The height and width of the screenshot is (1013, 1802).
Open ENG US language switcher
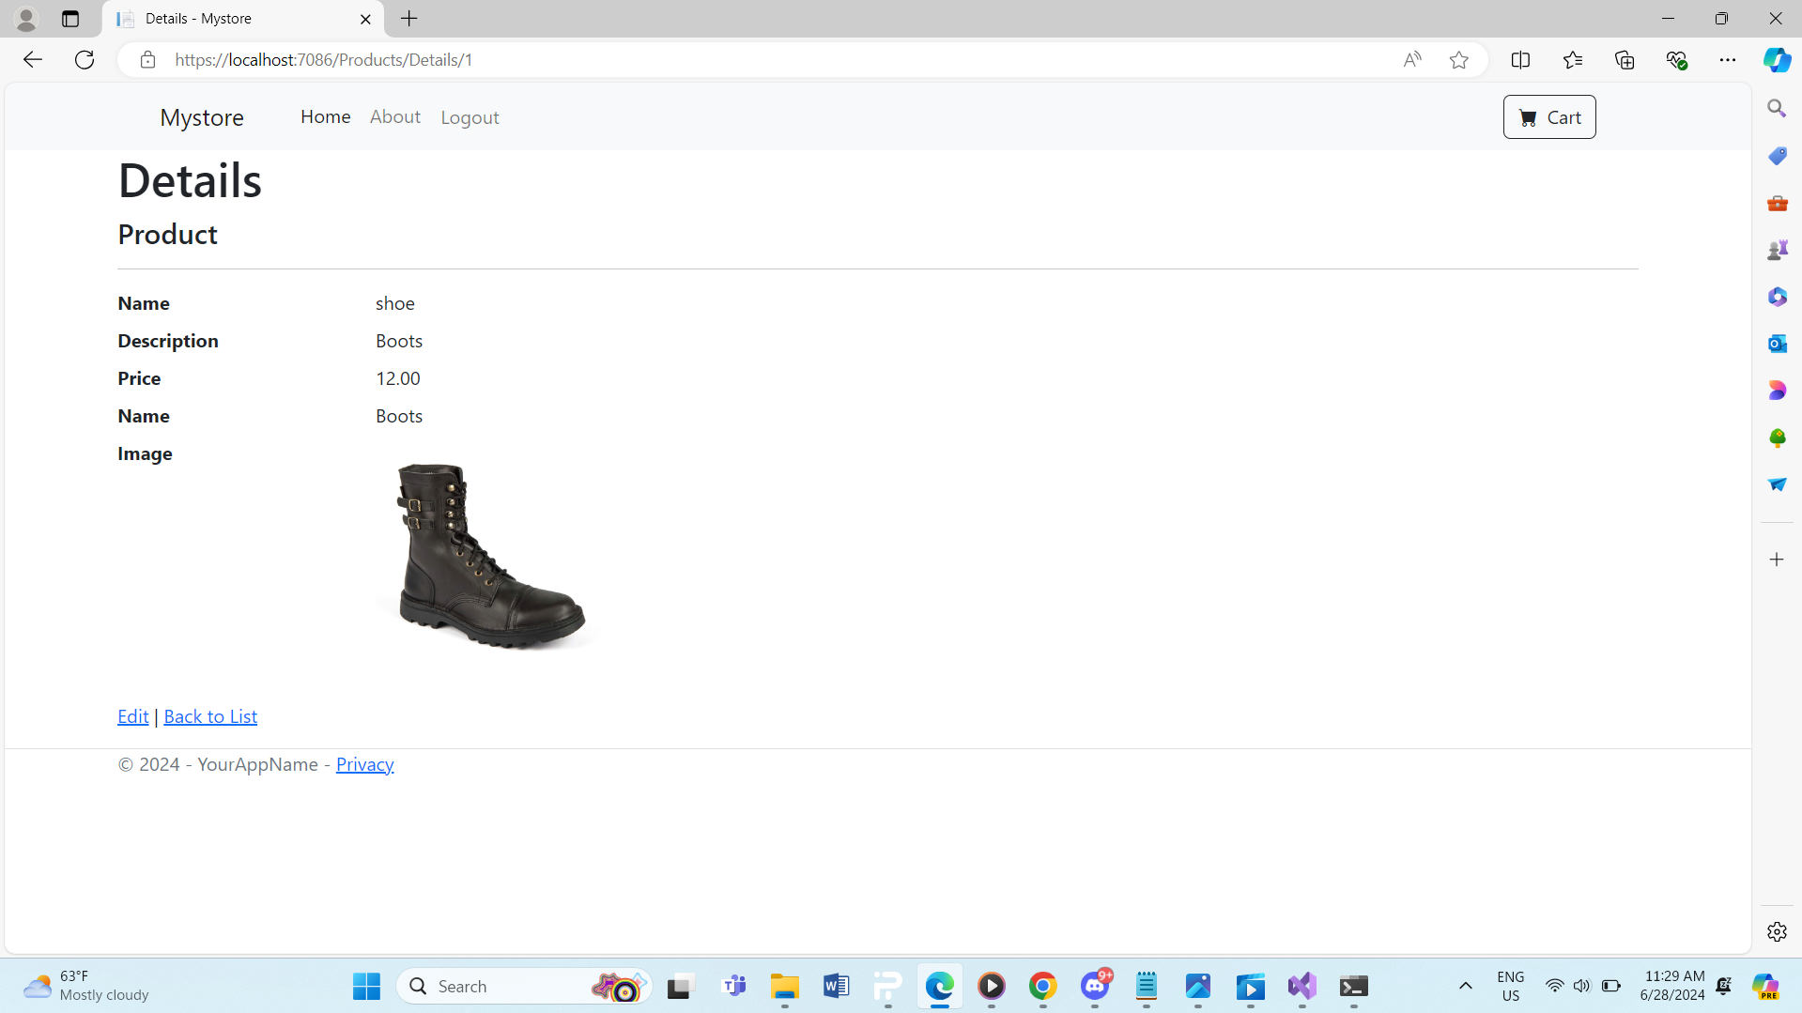[x=1511, y=986]
